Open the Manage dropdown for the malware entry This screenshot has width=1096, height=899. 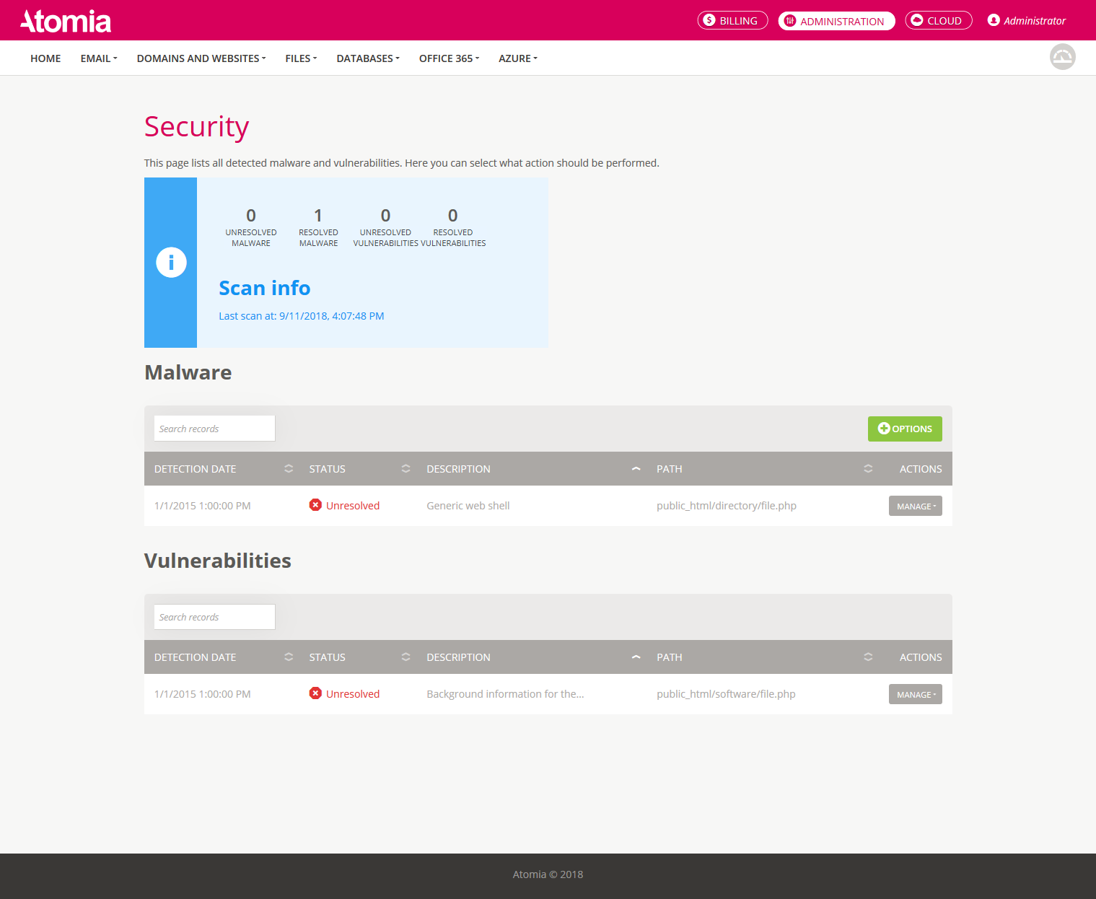click(x=915, y=506)
